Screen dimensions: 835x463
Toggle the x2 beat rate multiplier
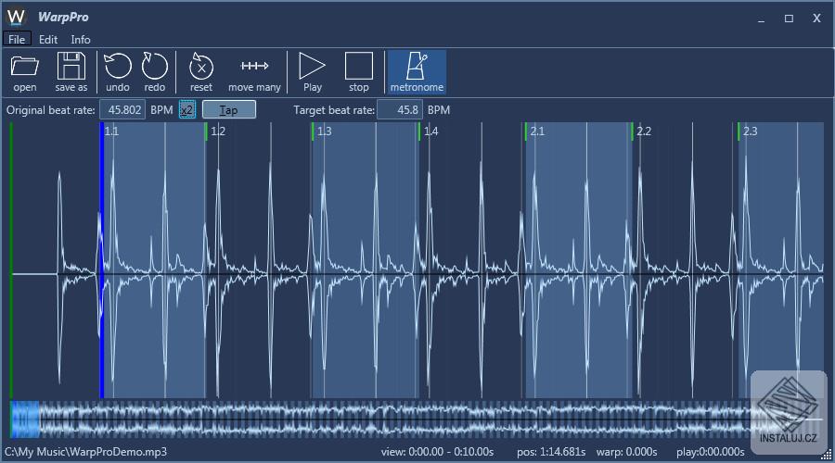coord(186,110)
